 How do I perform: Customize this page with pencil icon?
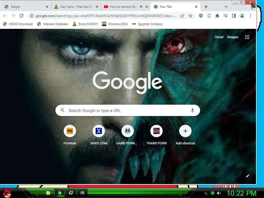(247, 176)
